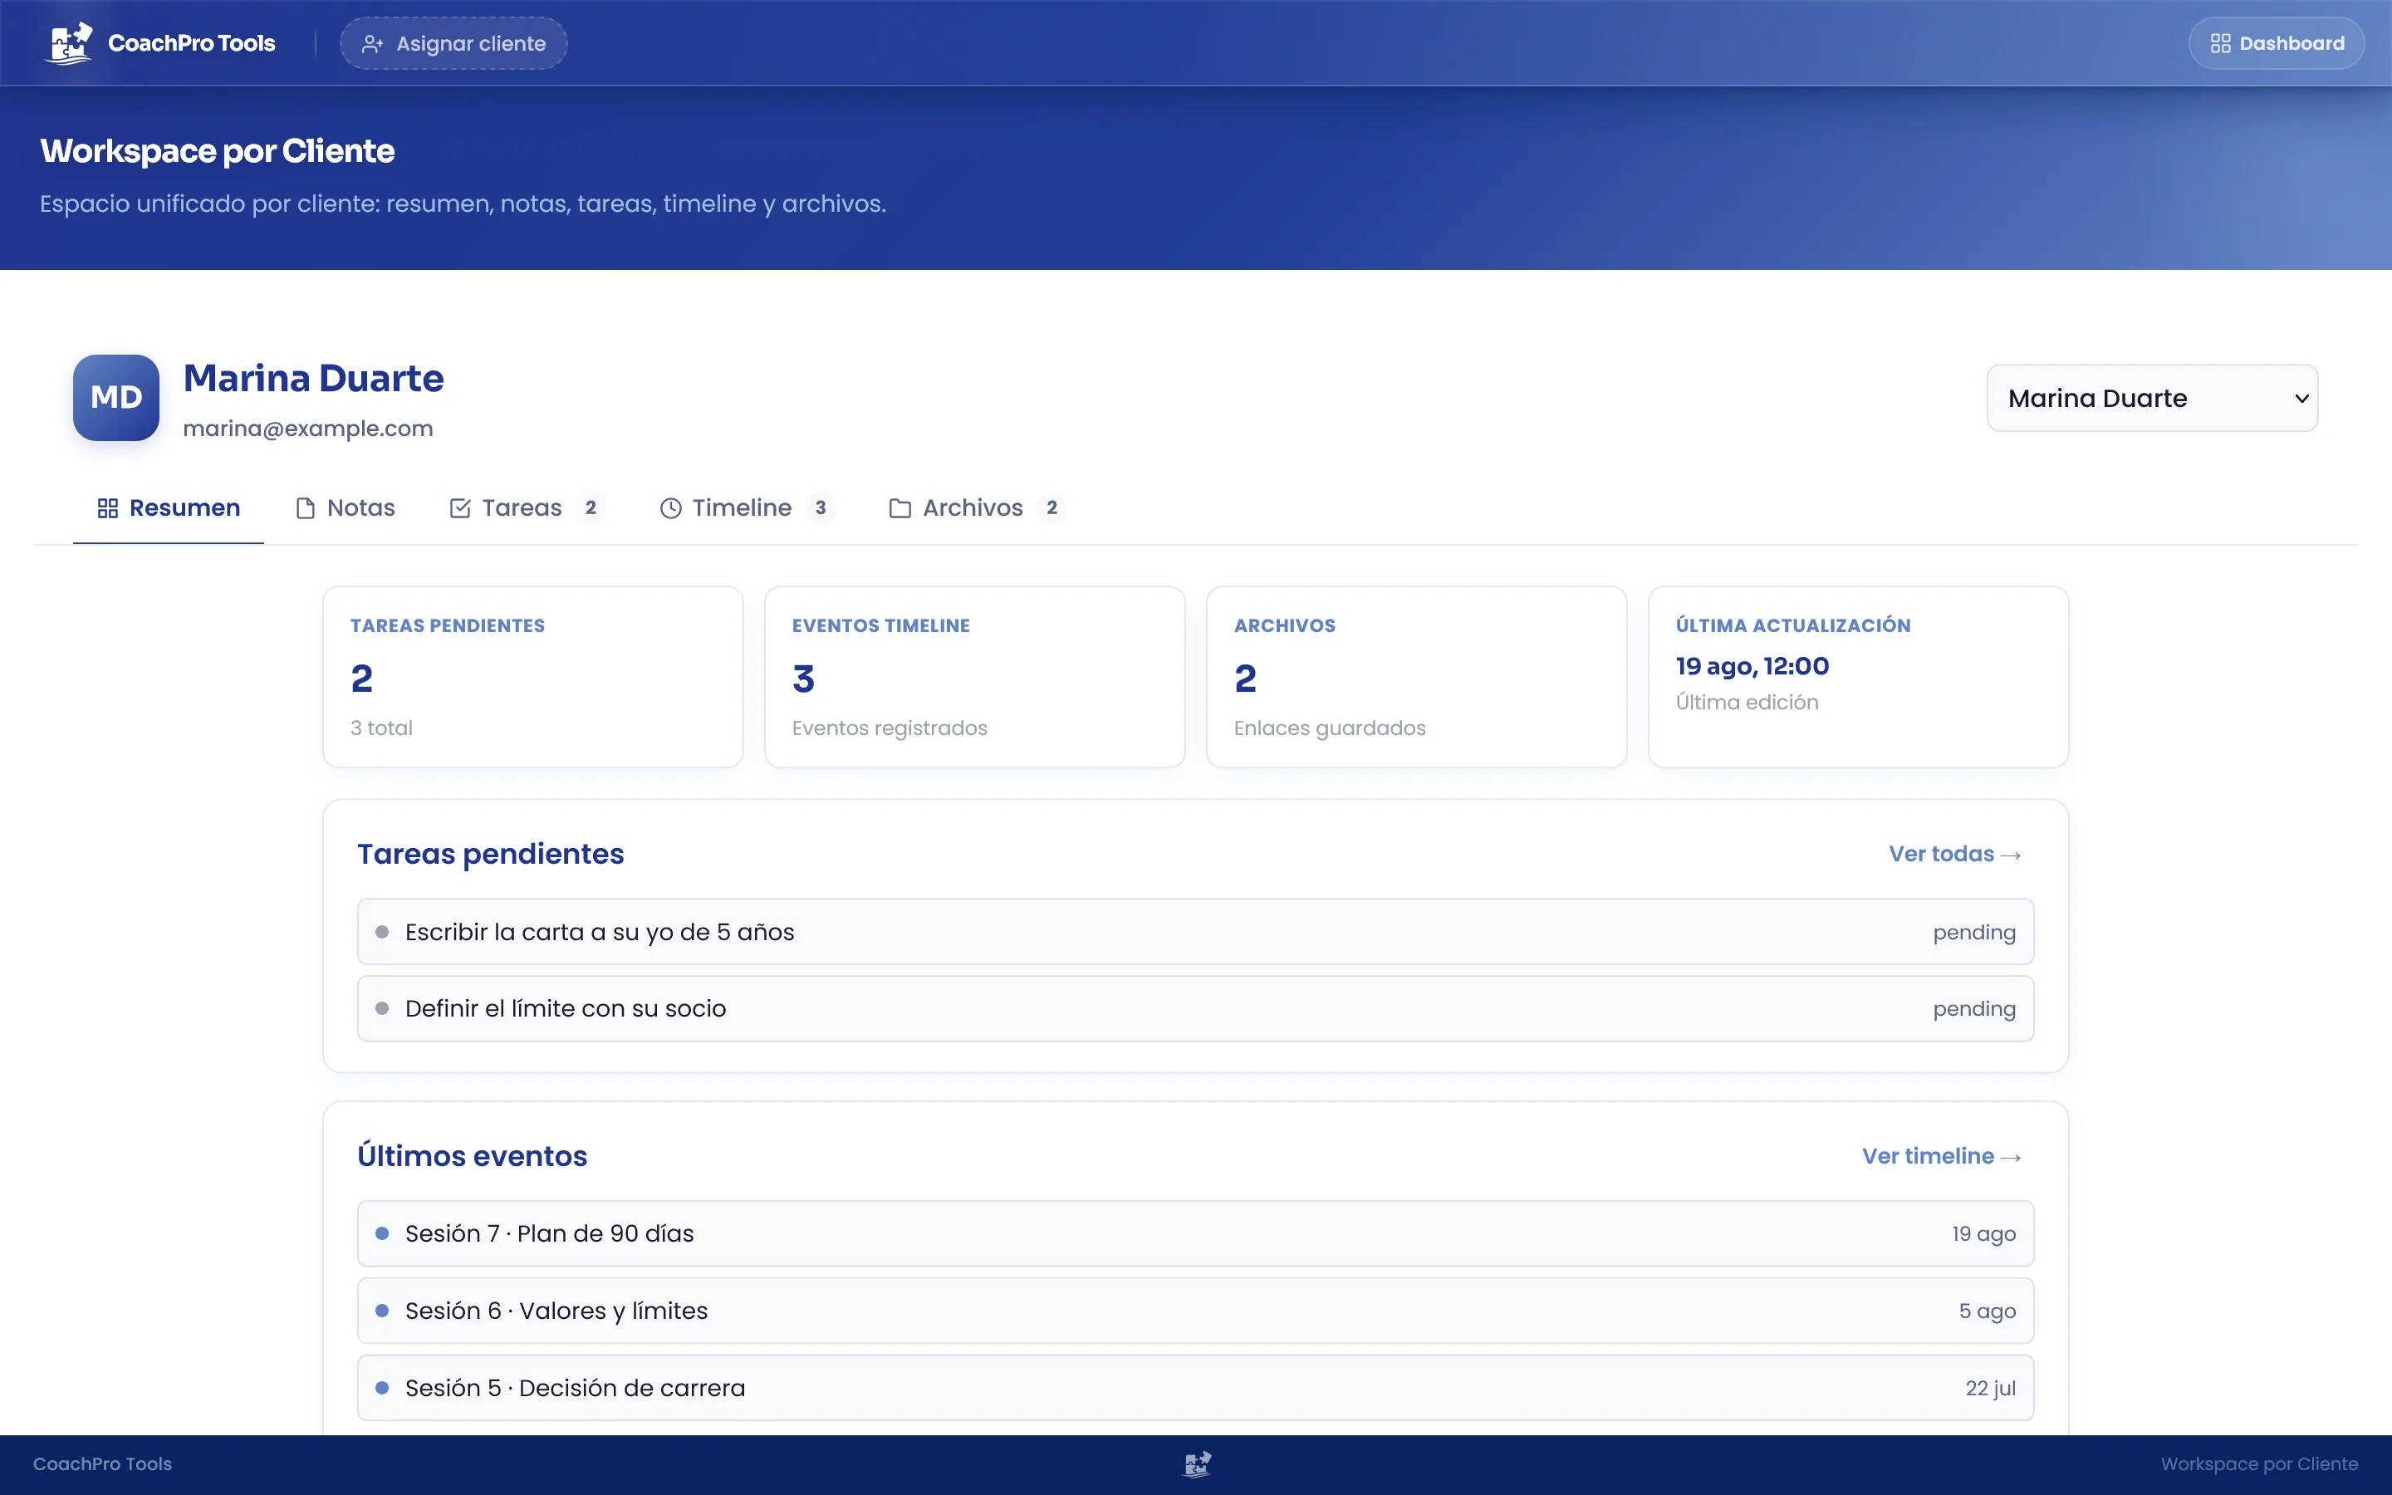Click the Tareas tab badge count 2
This screenshot has width=2392, height=1495.
click(590, 508)
